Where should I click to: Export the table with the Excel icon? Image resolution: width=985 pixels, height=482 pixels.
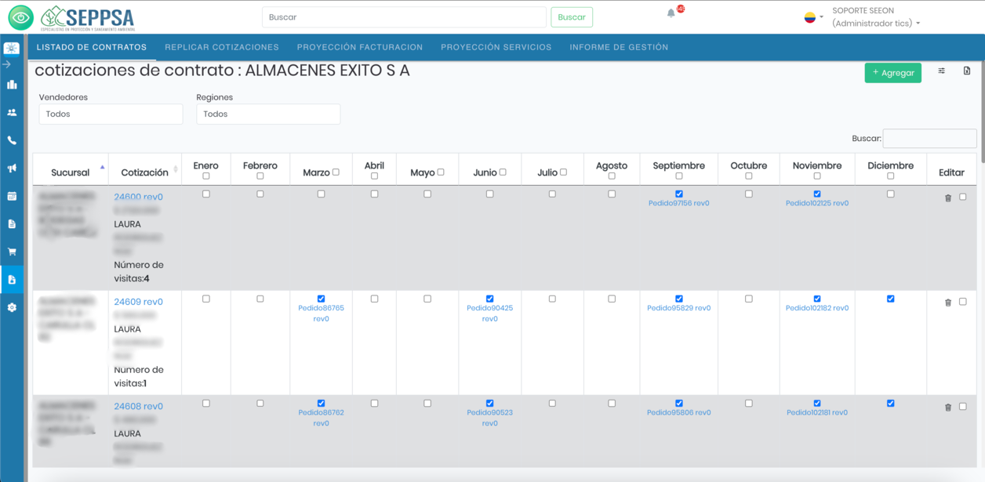tap(967, 71)
